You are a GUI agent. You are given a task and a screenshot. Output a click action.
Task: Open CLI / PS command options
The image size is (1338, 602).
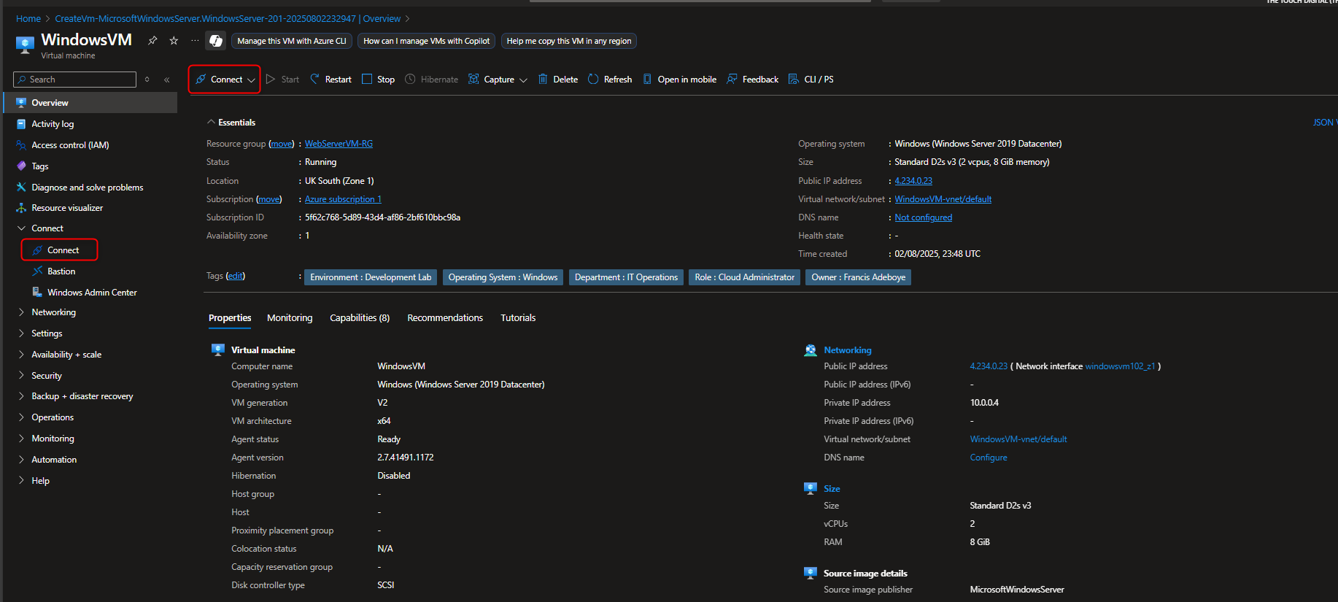(811, 80)
